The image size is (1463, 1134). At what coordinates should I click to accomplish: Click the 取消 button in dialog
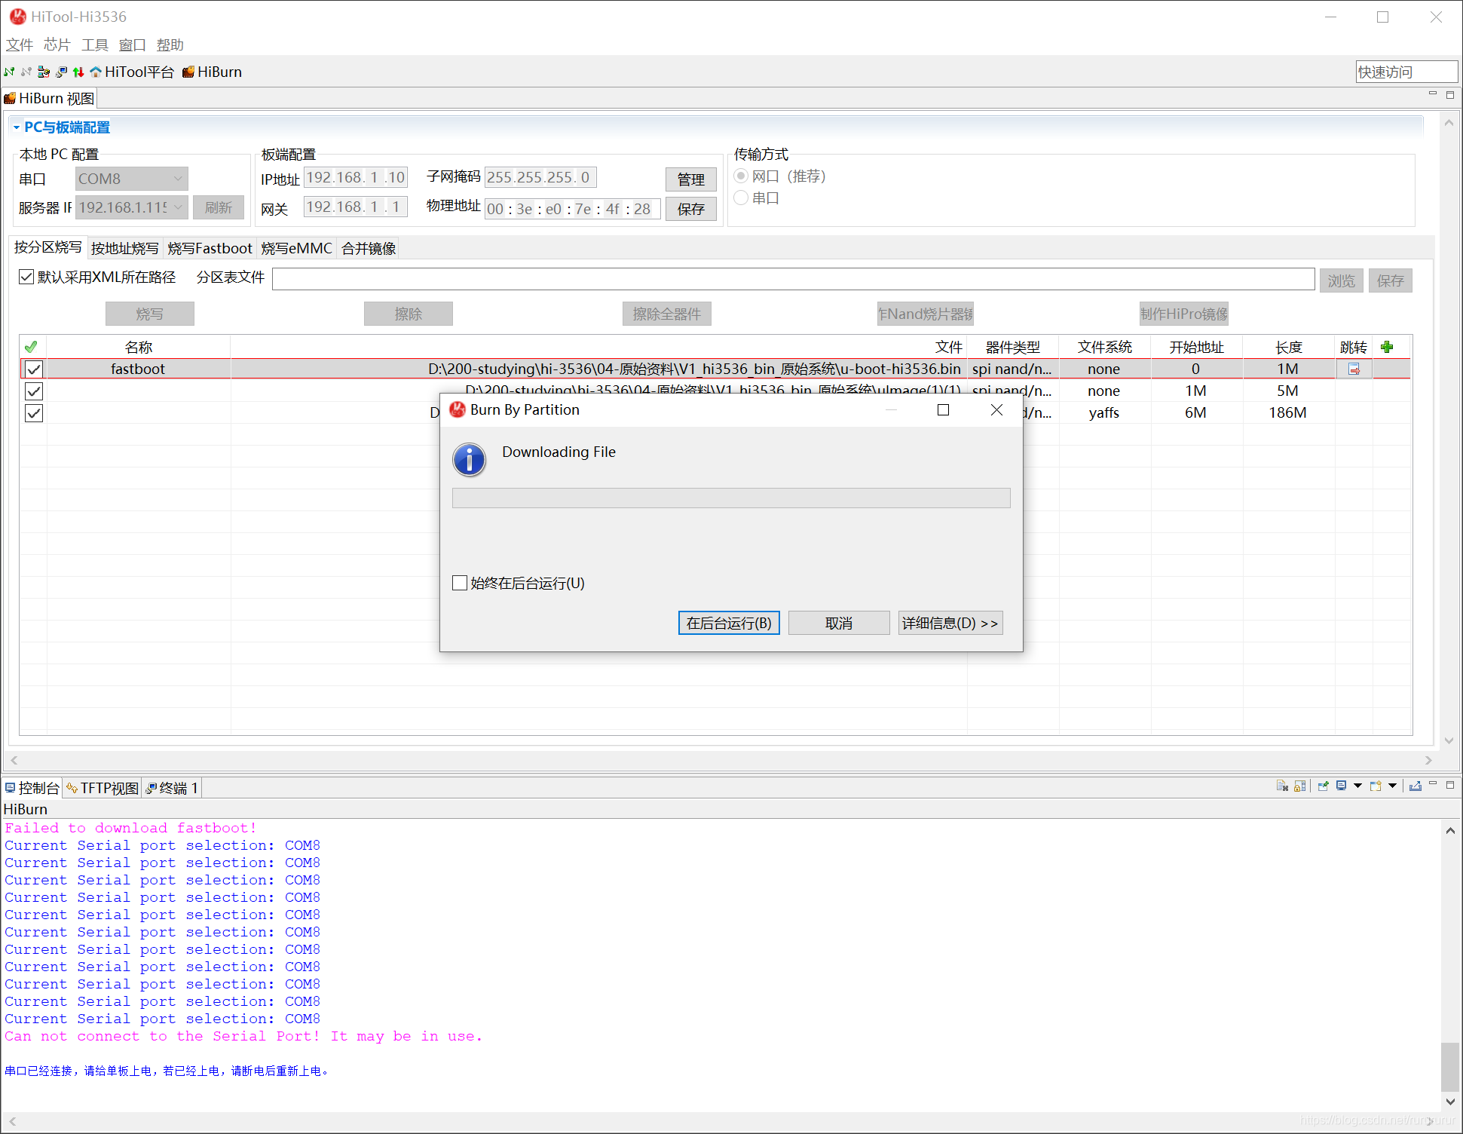point(838,623)
